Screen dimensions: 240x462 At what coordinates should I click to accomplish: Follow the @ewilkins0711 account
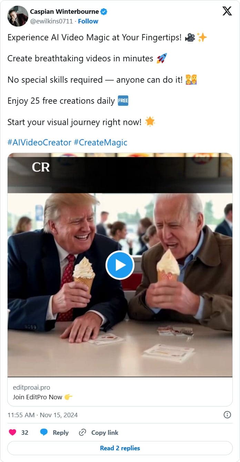pyautogui.click(x=88, y=21)
